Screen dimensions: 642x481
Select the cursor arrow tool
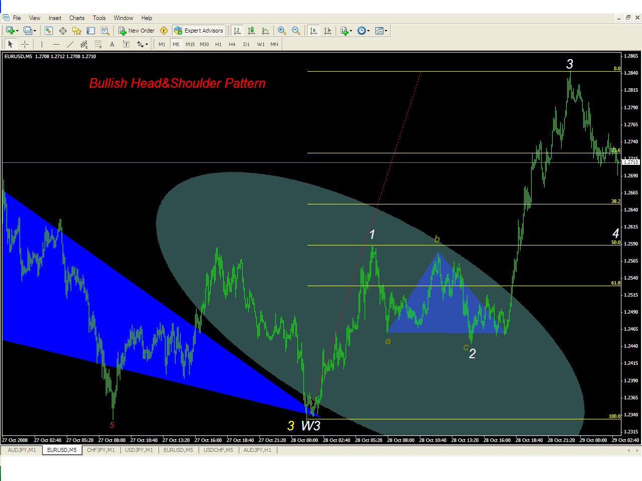[x=11, y=44]
